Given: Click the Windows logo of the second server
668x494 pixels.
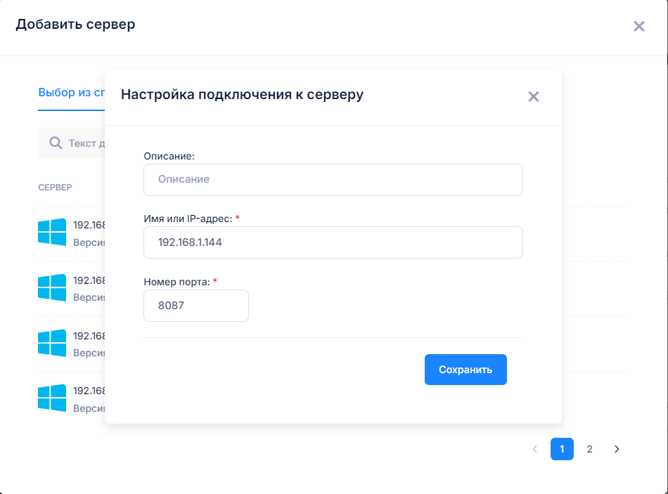Looking at the screenshot, I should pyautogui.click(x=52, y=287).
